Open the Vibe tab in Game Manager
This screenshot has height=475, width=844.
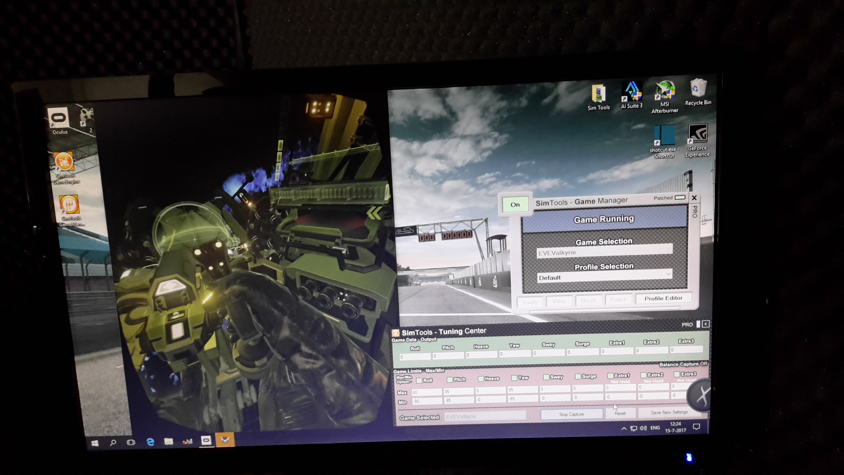(559, 301)
